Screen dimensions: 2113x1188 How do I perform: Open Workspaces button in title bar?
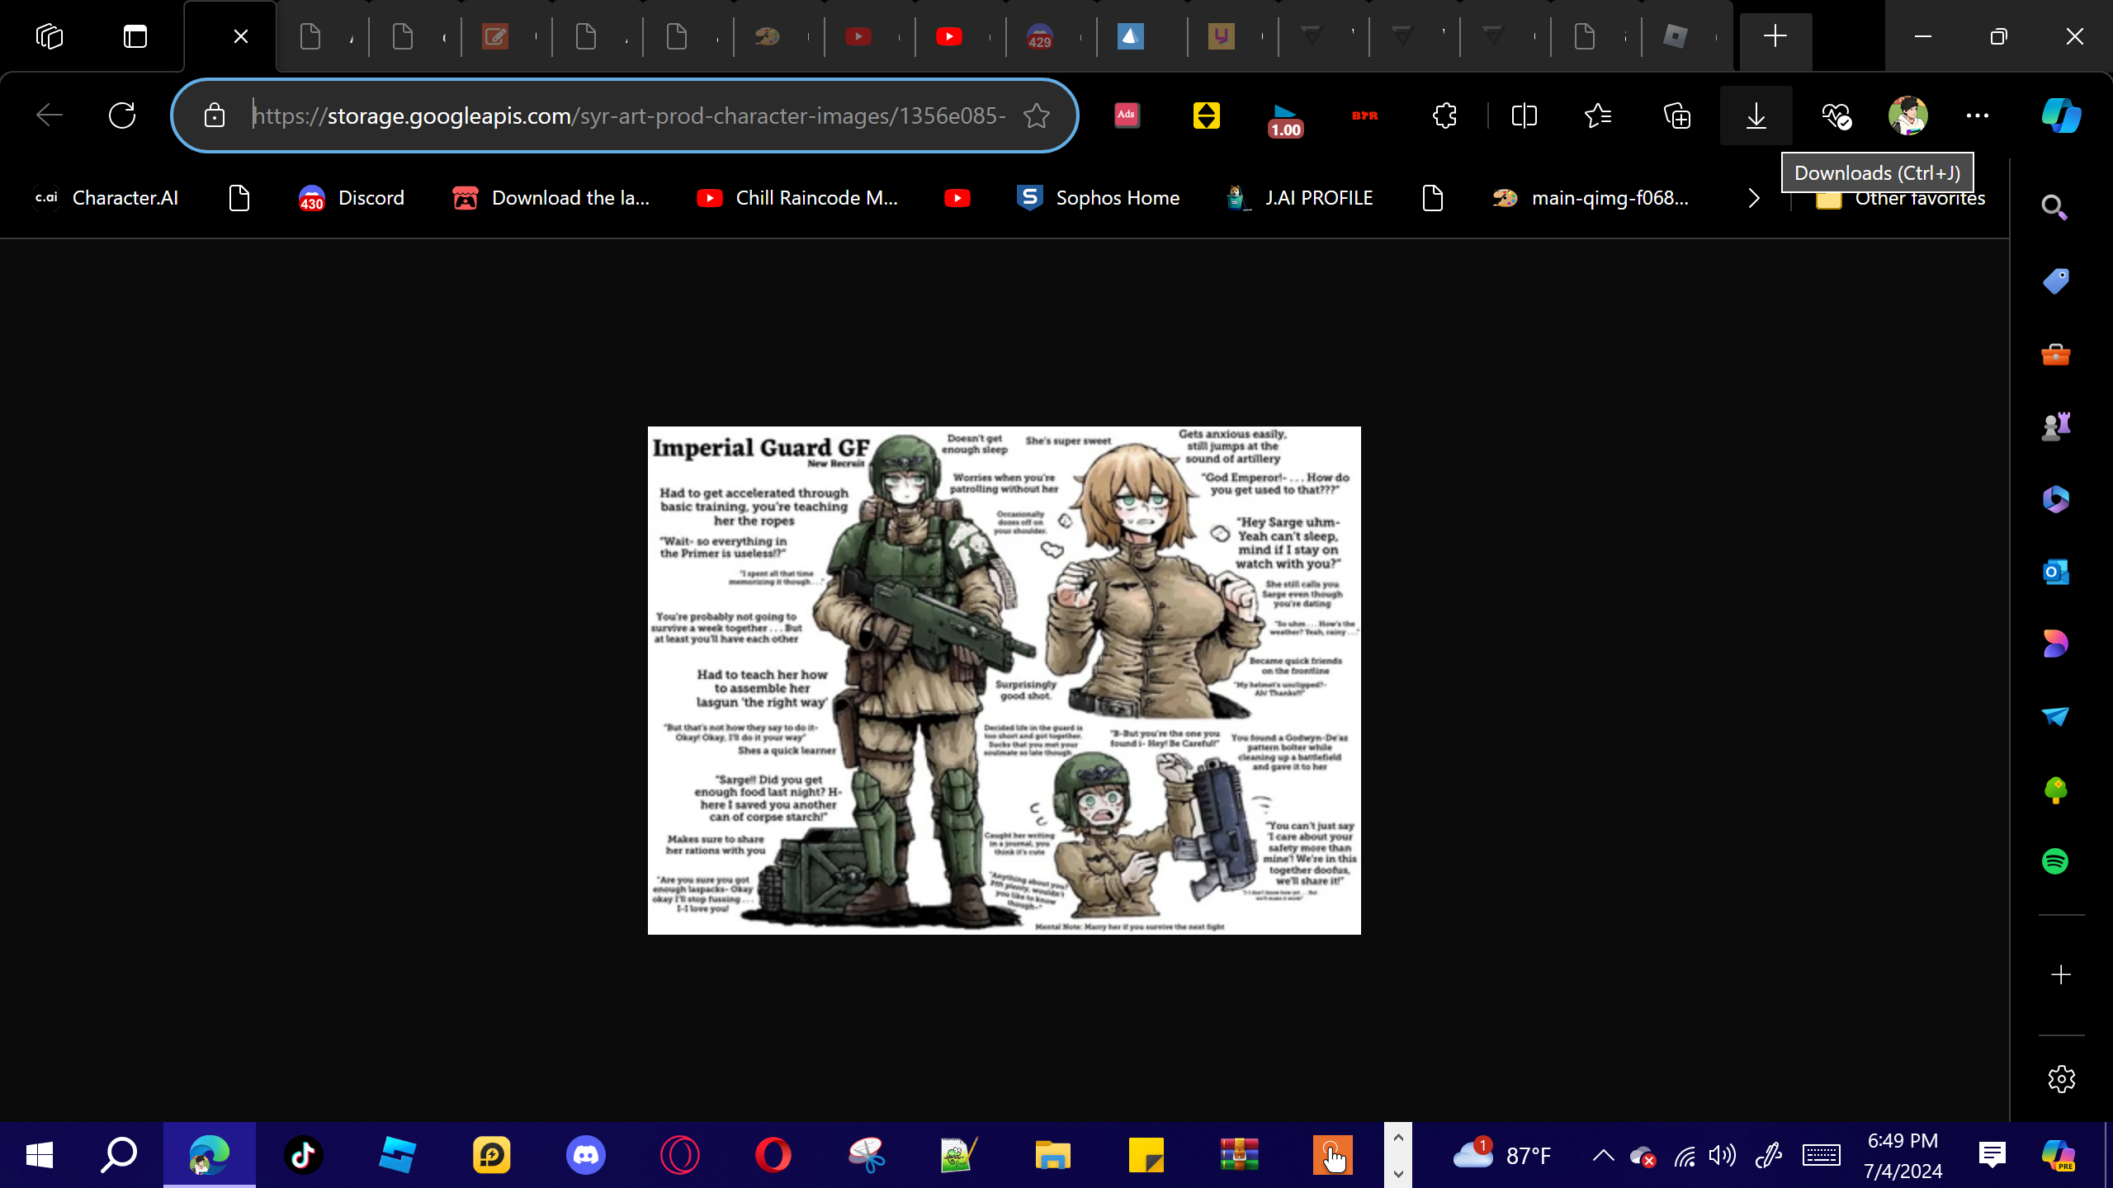click(50, 36)
